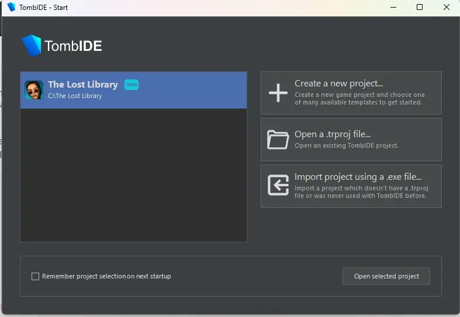Click the plus icon for new project
Screen dimensions: 460x317
tap(278, 93)
